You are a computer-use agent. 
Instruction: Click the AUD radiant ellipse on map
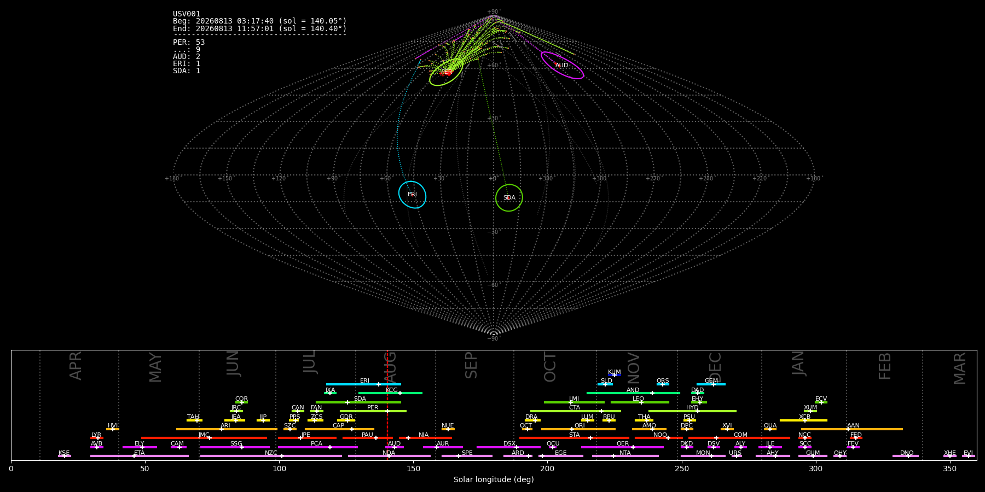pos(562,66)
